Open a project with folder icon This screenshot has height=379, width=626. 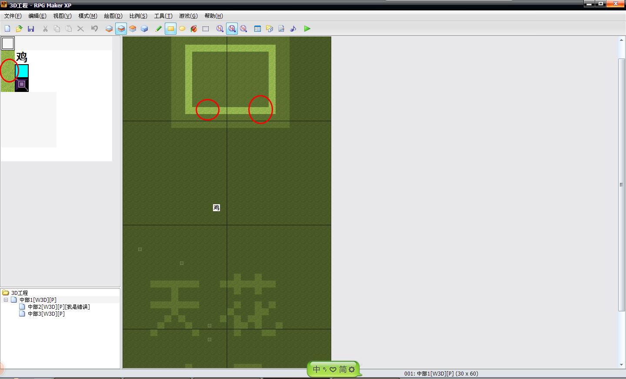[19, 29]
